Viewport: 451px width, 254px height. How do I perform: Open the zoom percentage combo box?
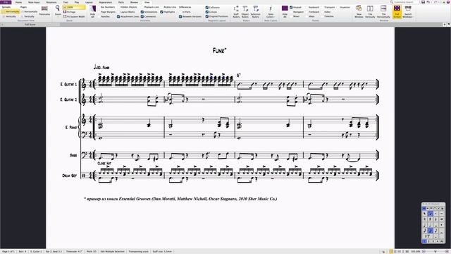coord(74,7)
